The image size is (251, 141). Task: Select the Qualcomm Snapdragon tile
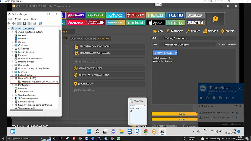pos(96,23)
